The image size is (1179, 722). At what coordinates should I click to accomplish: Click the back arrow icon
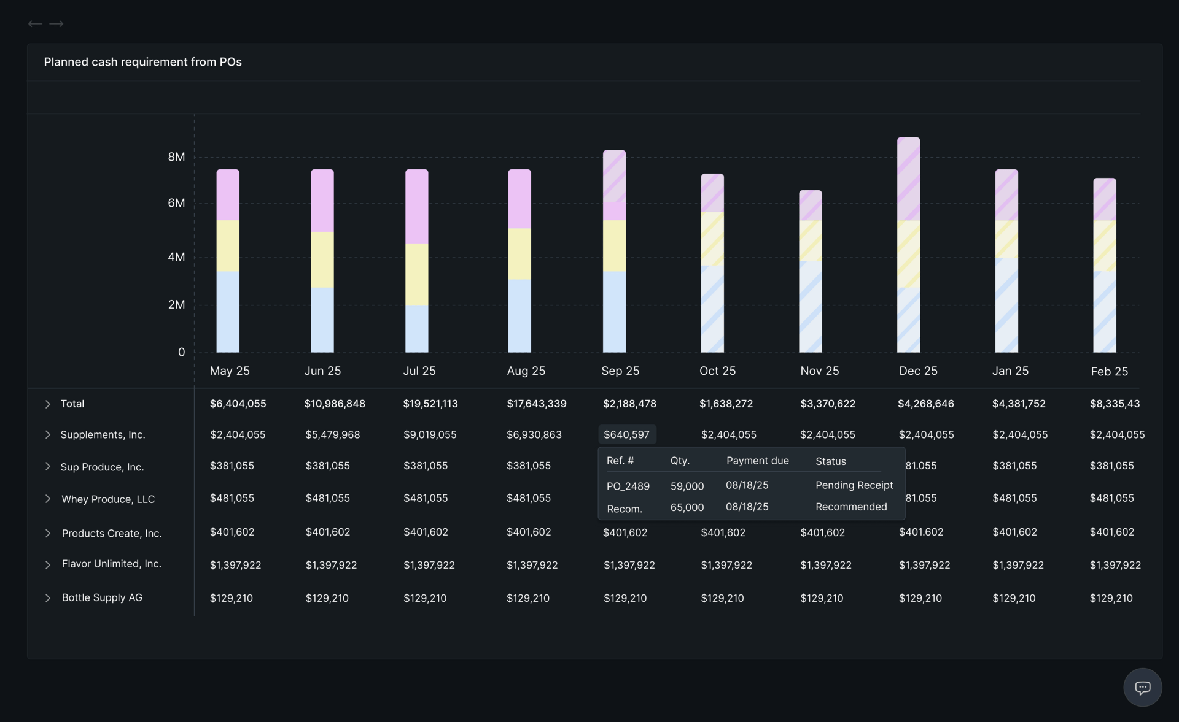[x=35, y=24]
